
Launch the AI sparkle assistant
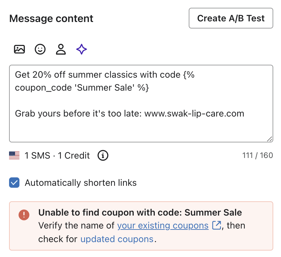[x=81, y=49]
